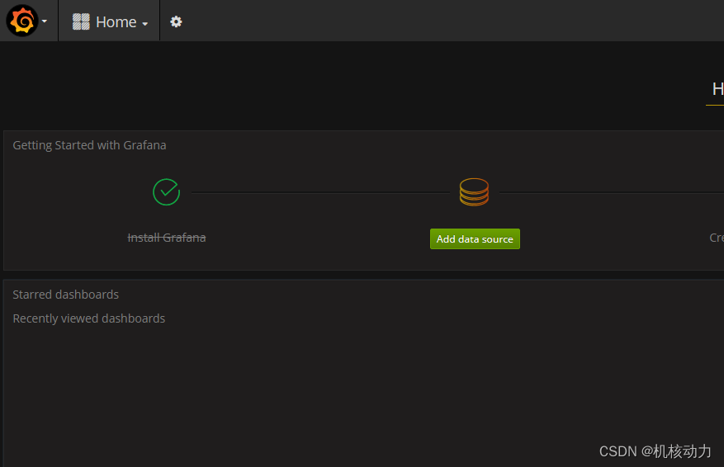Click the Starred dashboards heading

(65, 295)
